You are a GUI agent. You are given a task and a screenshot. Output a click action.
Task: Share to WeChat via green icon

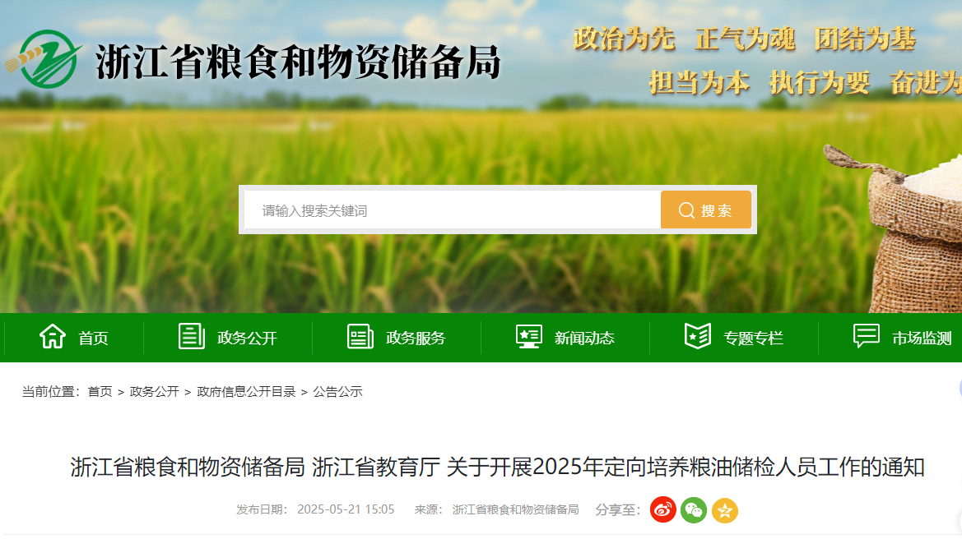694,509
